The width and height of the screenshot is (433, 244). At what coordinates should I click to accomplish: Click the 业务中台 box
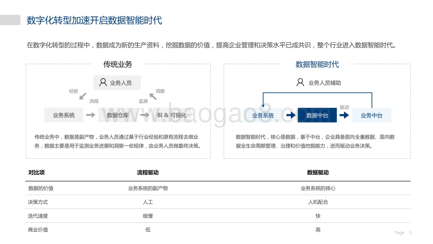point(371,115)
